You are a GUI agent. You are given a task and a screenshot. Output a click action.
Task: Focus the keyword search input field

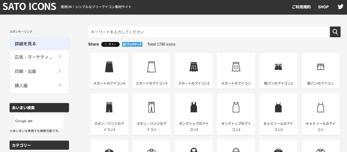[x=209, y=32]
